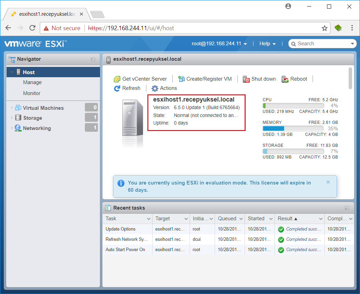Screen dimensions: 360x294
Task: Click the Reboot button
Action: [x=294, y=79]
